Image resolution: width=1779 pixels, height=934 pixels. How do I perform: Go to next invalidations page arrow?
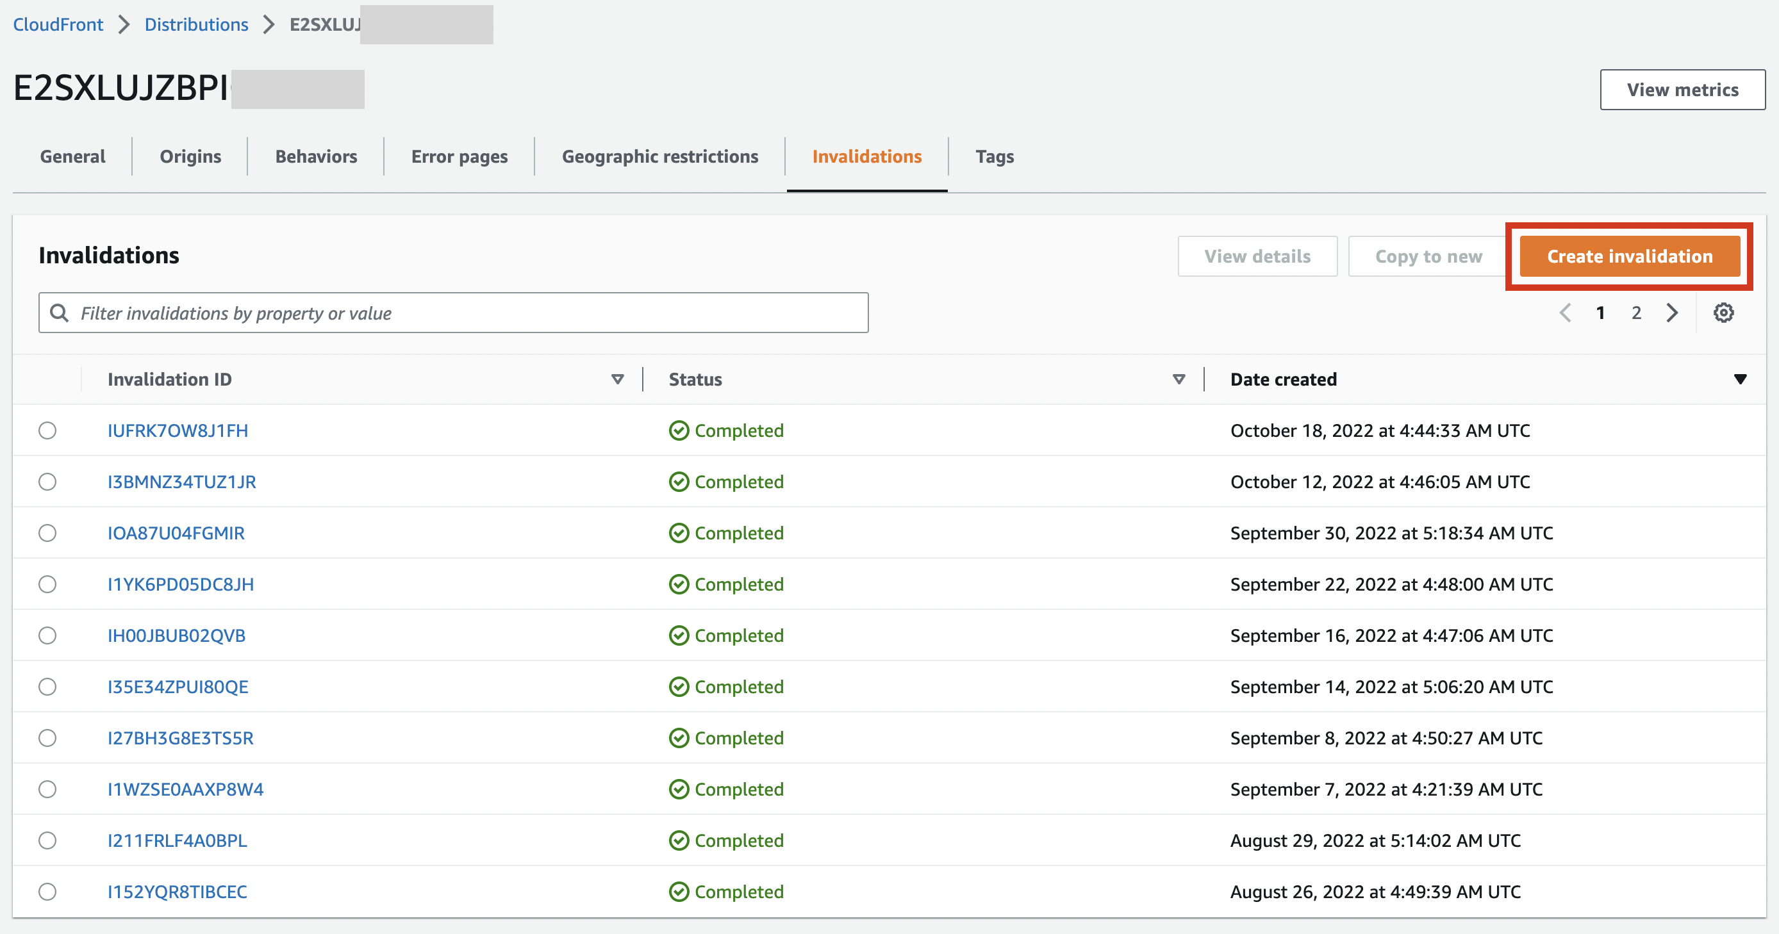click(x=1672, y=313)
